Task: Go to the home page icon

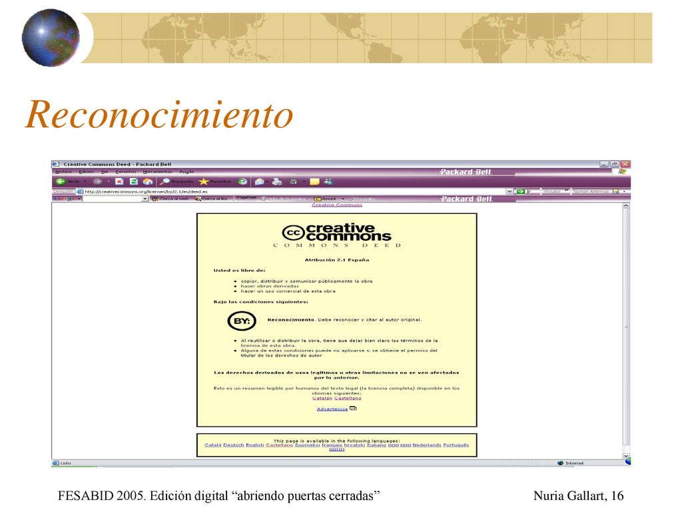Action: pyautogui.click(x=148, y=181)
